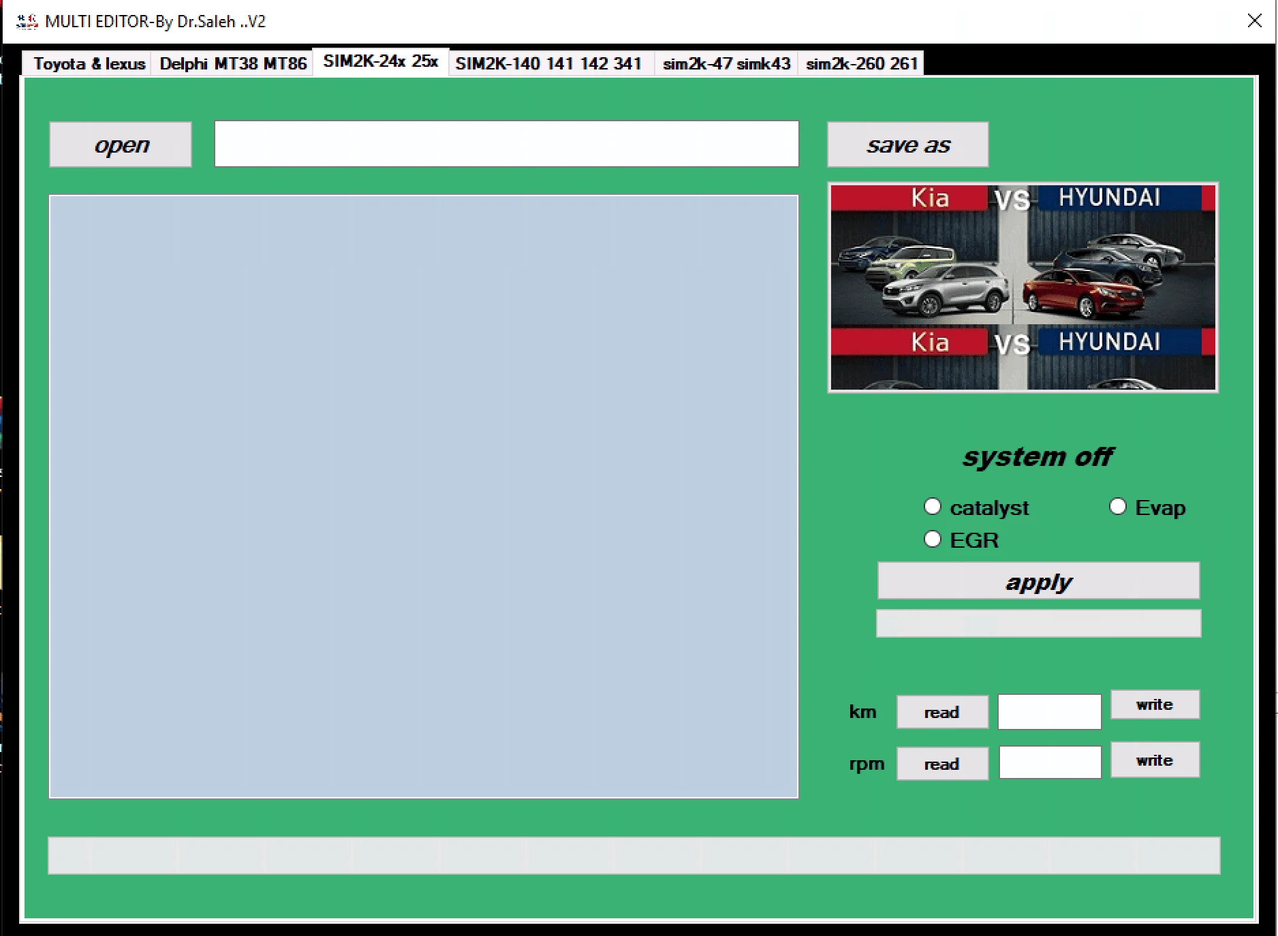The width and height of the screenshot is (1278, 936).
Task: Click the long bottom progress bar
Action: 634,856
